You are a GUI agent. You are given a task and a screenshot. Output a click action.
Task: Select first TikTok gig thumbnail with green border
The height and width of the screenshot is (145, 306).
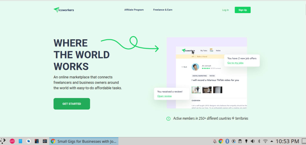coord(196,90)
